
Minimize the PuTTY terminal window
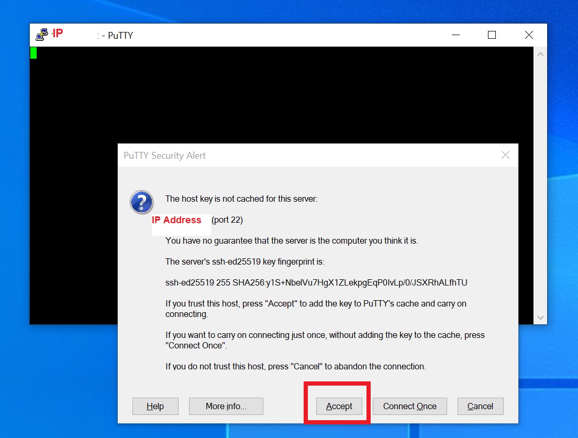tap(456, 35)
